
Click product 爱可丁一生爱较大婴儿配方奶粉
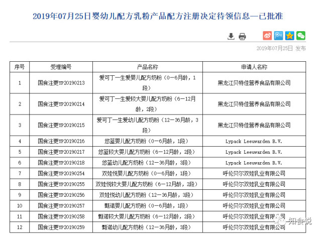pyautogui.click(x=148, y=104)
